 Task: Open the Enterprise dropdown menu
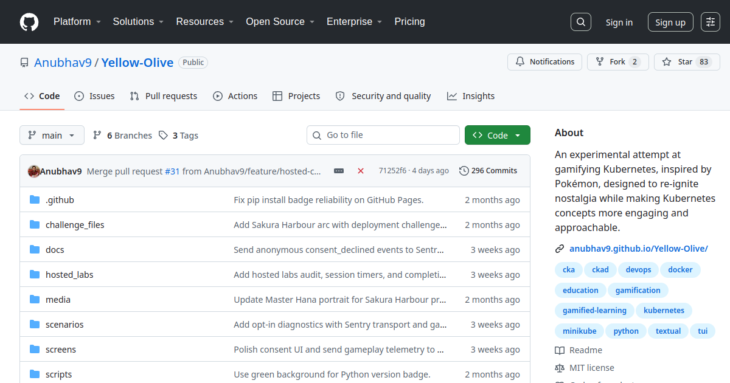pyautogui.click(x=354, y=22)
